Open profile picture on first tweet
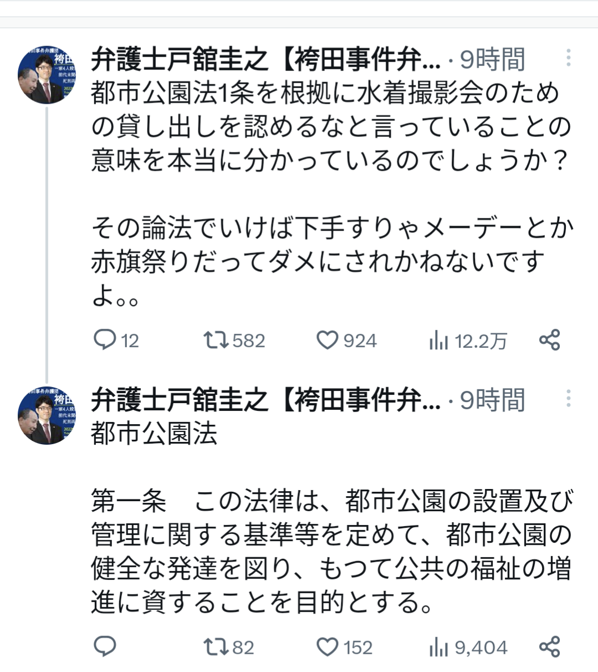This screenshot has width=598, height=672. (47, 75)
